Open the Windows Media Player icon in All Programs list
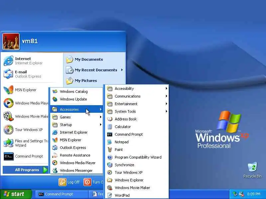 pos(55,163)
